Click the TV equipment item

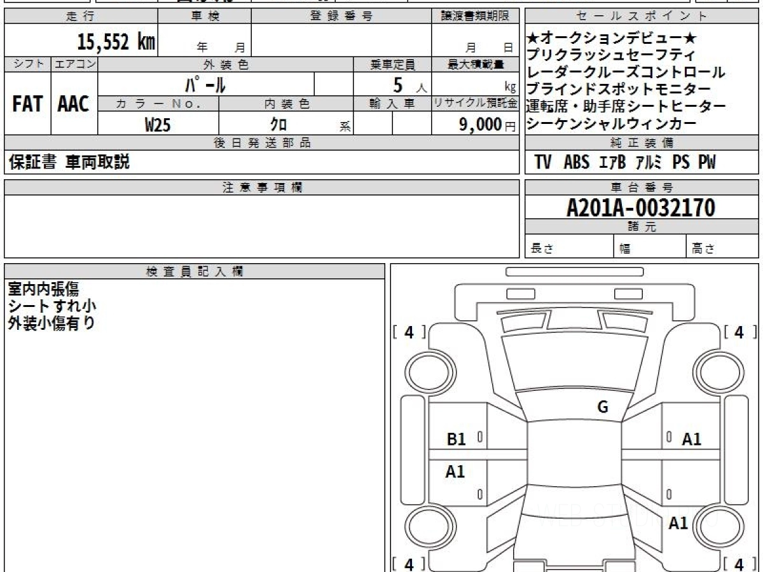point(543,163)
